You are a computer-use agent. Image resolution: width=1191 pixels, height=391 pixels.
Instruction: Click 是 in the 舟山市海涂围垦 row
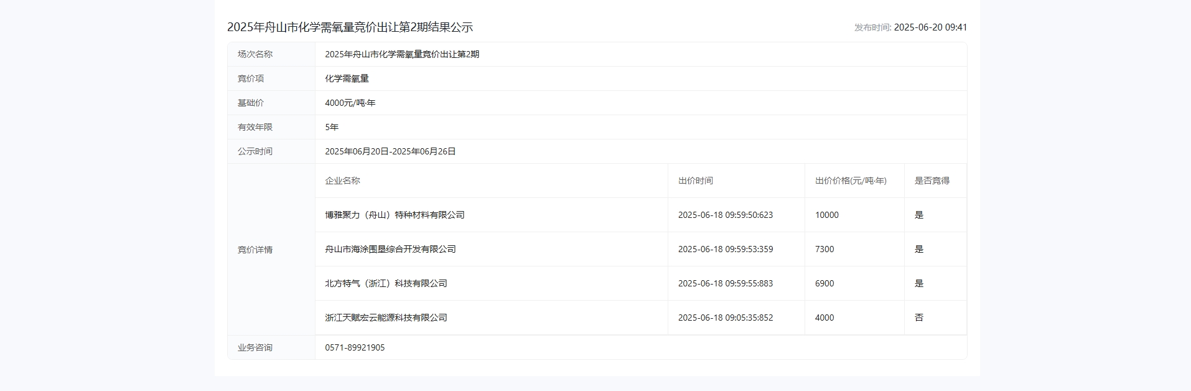pyautogui.click(x=919, y=249)
